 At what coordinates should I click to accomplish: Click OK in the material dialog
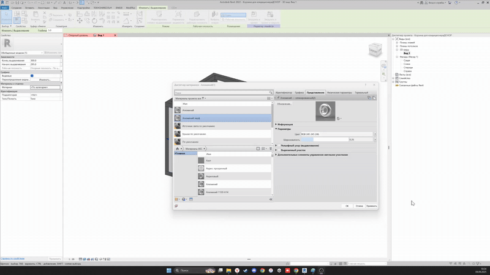347,206
